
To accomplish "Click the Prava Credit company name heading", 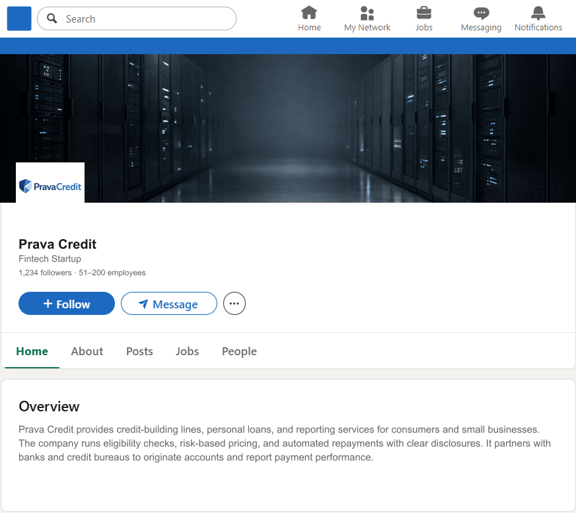I will point(57,244).
